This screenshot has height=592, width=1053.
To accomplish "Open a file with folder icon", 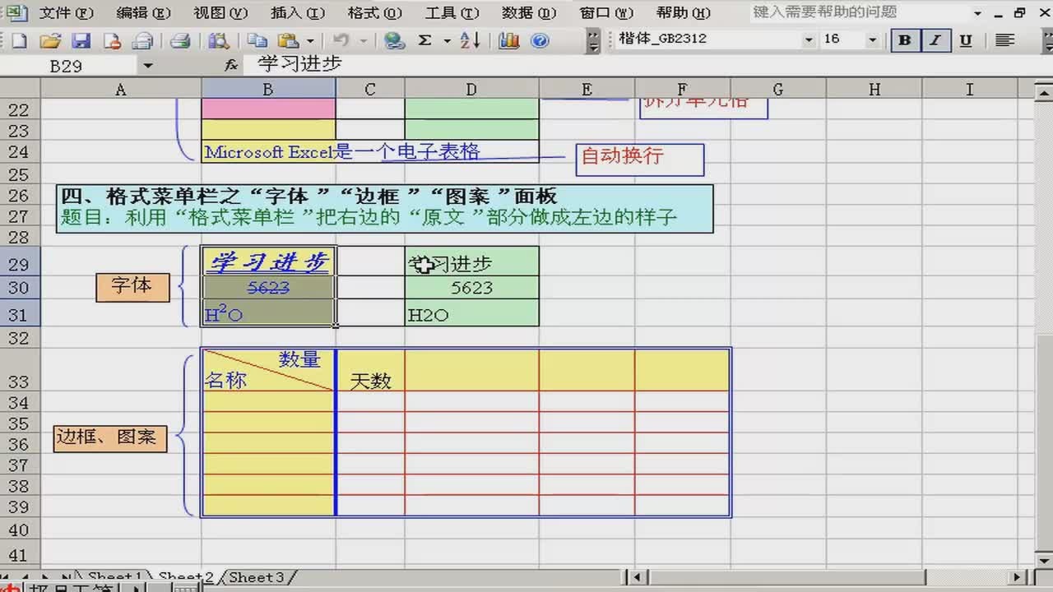I will click(49, 40).
